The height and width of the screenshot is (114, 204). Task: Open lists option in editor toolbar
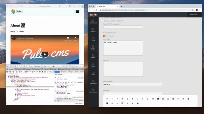point(153,99)
